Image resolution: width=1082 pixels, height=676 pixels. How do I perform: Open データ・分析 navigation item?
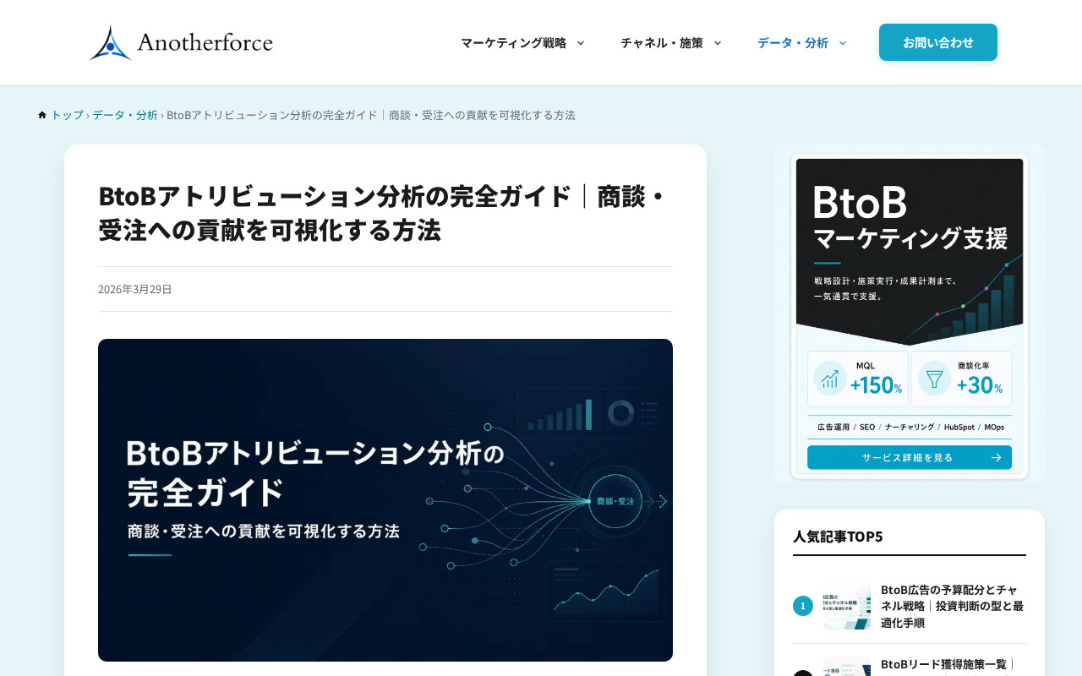[793, 42]
